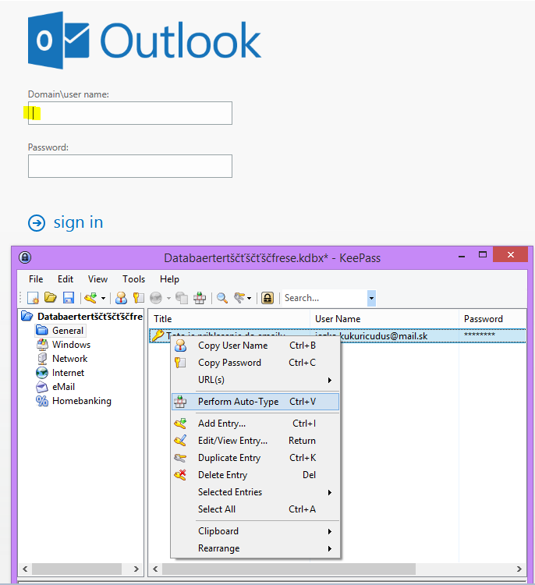Click the Internet globe group icon
Image resolution: width=535 pixels, height=585 pixels.
[42, 373]
